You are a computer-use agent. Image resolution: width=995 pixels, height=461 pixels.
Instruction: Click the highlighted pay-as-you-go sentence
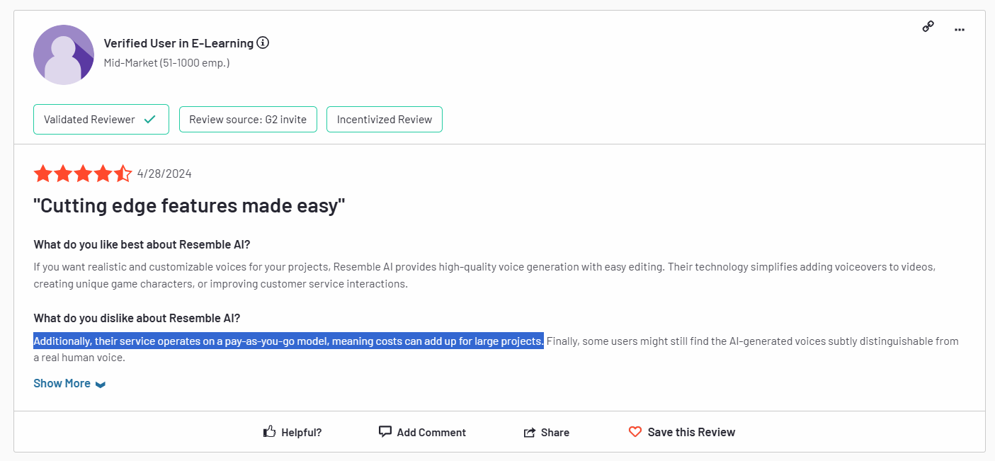(288, 341)
